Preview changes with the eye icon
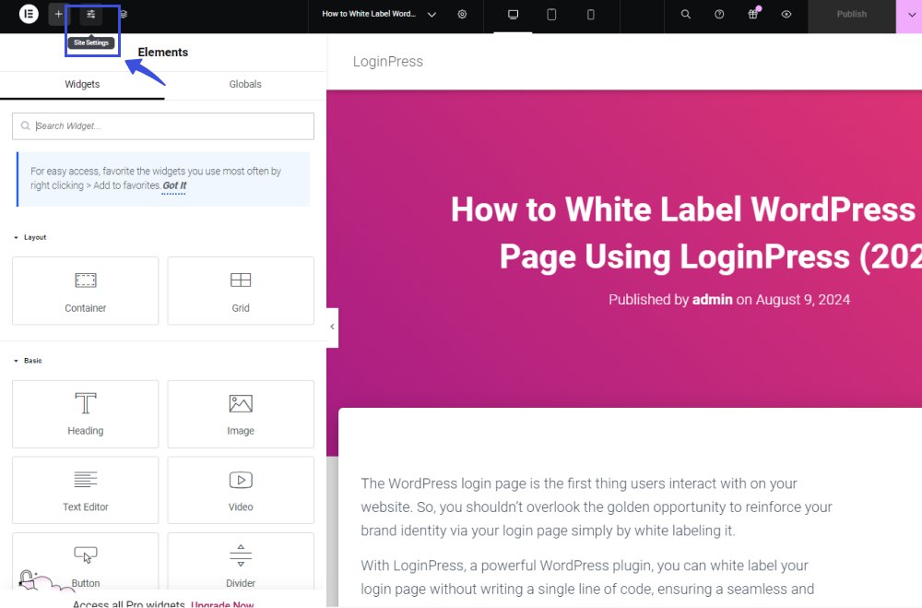 click(x=786, y=14)
